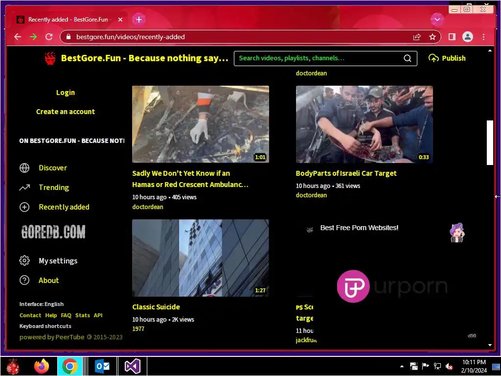Open the video thumbnail with duration 1:27
501x376 pixels.
coord(201,258)
